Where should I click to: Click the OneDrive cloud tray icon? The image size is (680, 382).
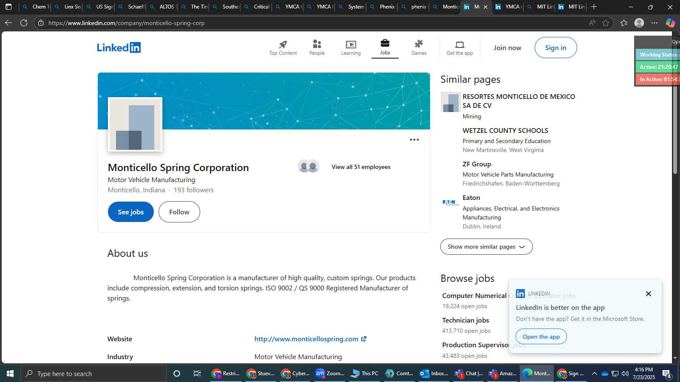click(604, 374)
